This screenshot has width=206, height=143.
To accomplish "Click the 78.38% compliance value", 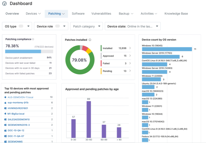I will (x=12, y=46).
